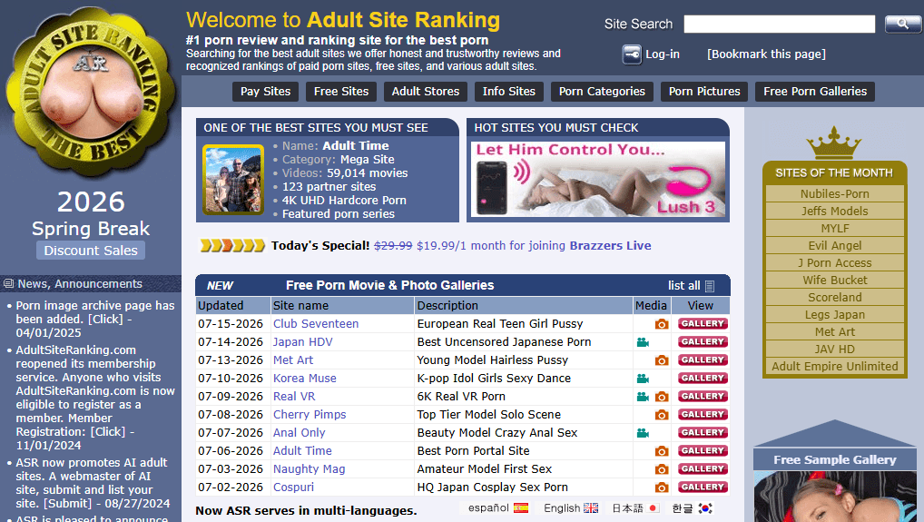Screen dimensions: 924x522
Task: Click the Korean flag icon
Action: 705,507
